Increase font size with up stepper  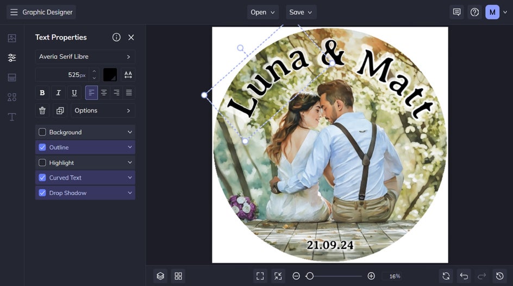click(x=94, y=71)
